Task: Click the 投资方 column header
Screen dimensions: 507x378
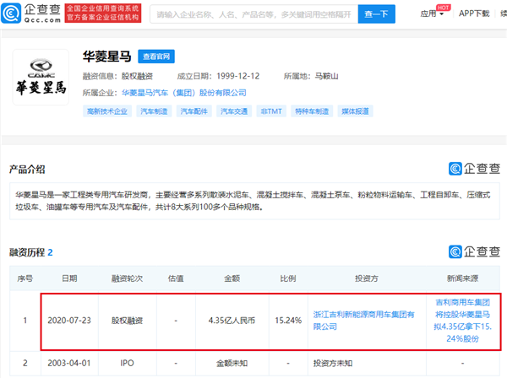Action: 367,278
